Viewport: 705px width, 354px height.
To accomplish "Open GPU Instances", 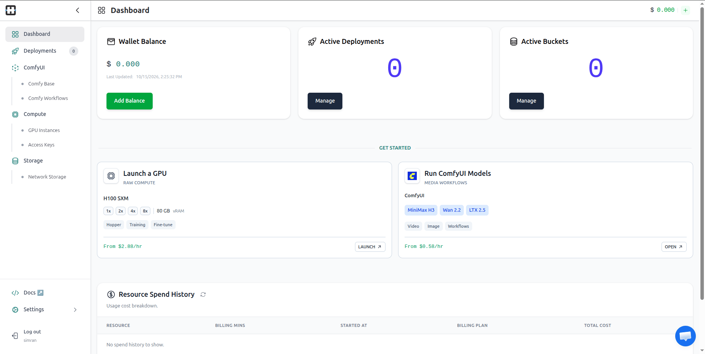I will pos(44,130).
